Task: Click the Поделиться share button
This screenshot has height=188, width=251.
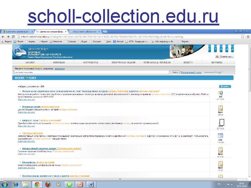Action: pos(225,56)
